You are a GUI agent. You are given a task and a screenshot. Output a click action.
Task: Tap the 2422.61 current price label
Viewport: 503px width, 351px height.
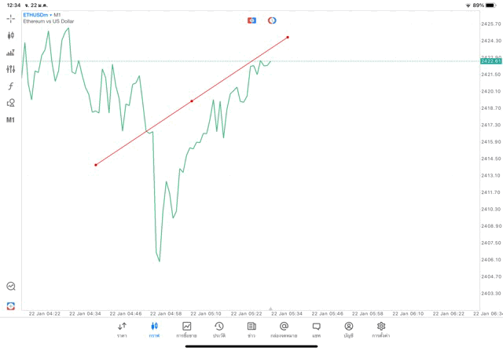pyautogui.click(x=490, y=61)
